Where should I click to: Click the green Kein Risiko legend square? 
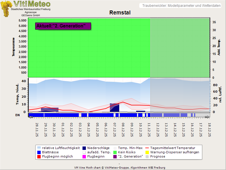[x=115, y=152]
